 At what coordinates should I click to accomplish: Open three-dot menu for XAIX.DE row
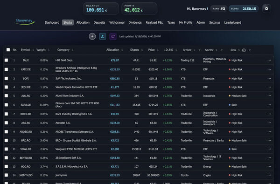tap(269, 69)
